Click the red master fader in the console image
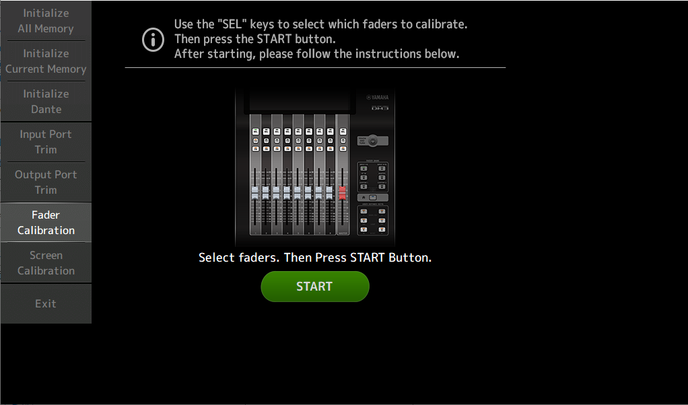The image size is (688, 405). click(343, 193)
